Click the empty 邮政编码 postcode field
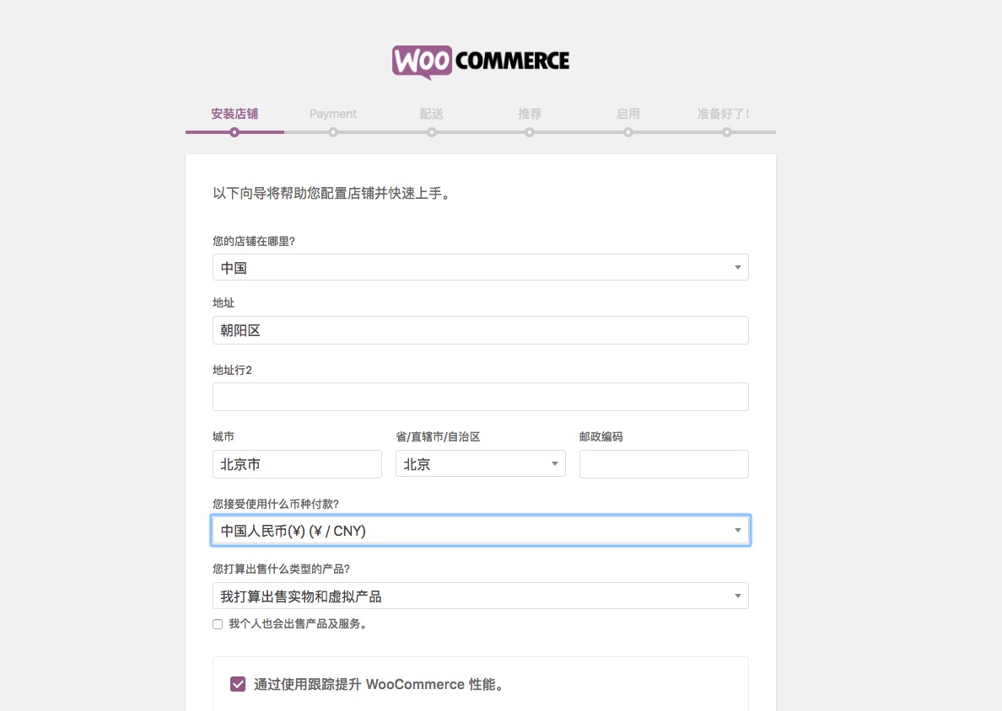 pos(664,464)
